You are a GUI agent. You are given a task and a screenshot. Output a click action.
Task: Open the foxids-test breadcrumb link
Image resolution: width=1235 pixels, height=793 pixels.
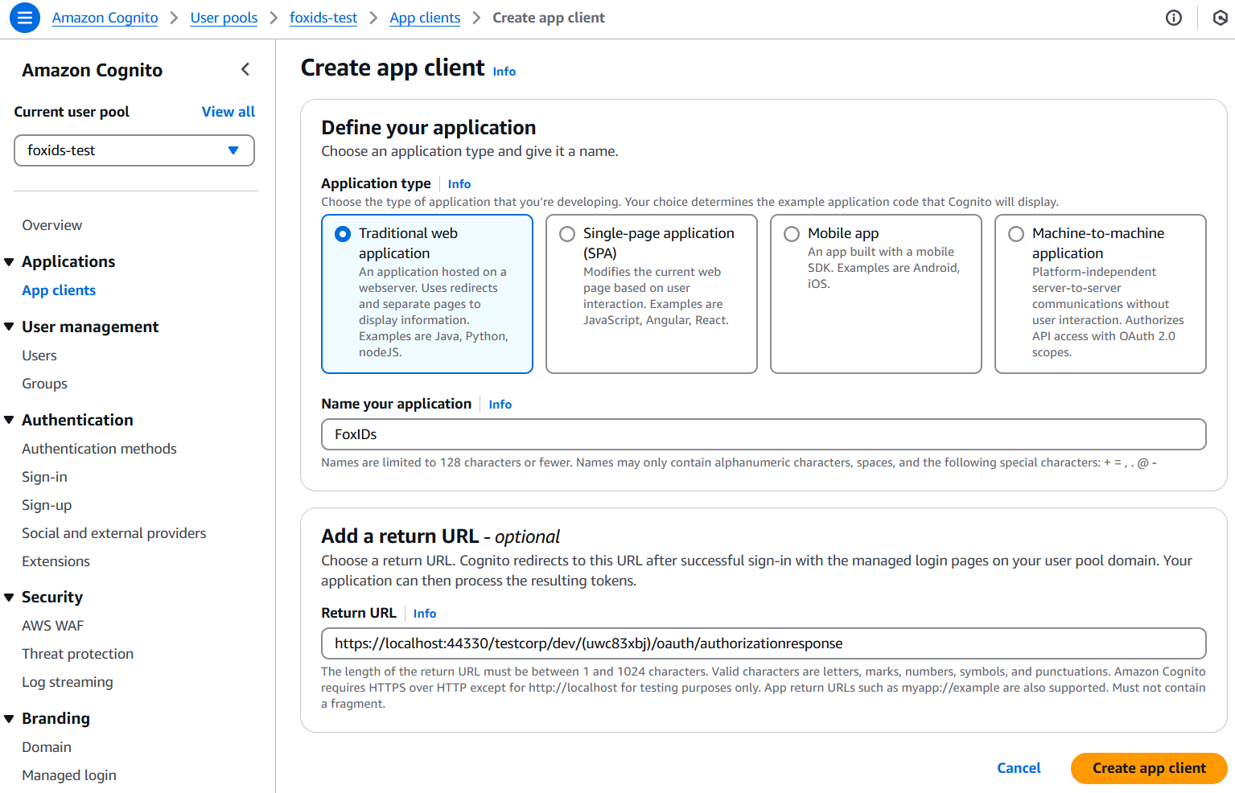(323, 17)
